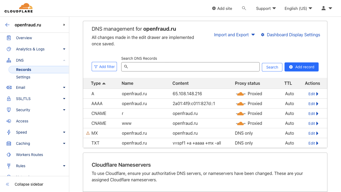Click the Caching drive icon
The width and height of the screenshot is (341, 192).
tap(9, 143)
